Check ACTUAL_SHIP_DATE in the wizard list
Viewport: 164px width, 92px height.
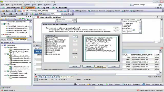[x=46, y=48]
